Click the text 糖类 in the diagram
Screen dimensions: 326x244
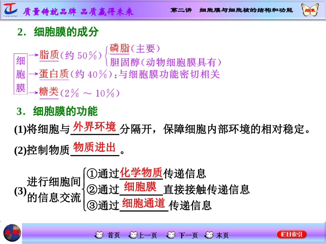(x=49, y=92)
